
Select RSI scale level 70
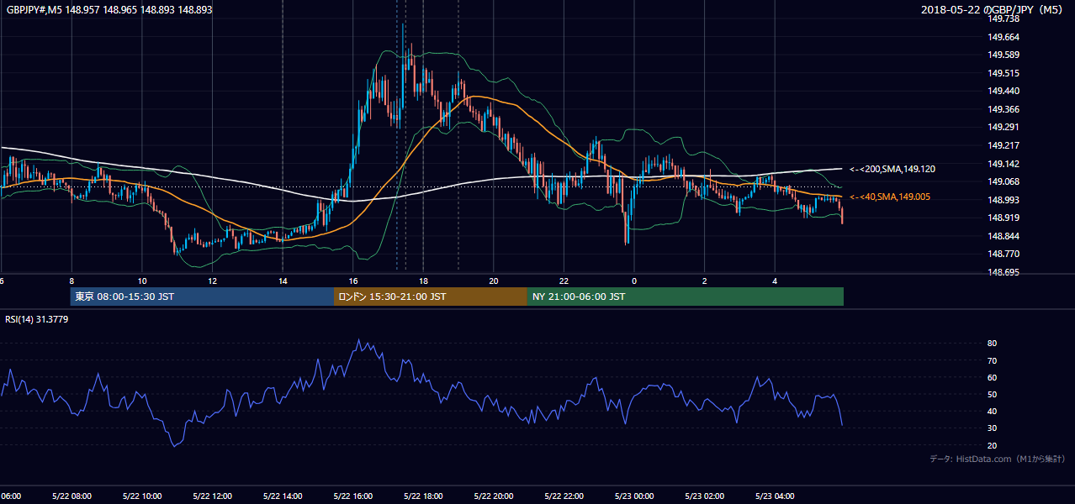(x=992, y=360)
